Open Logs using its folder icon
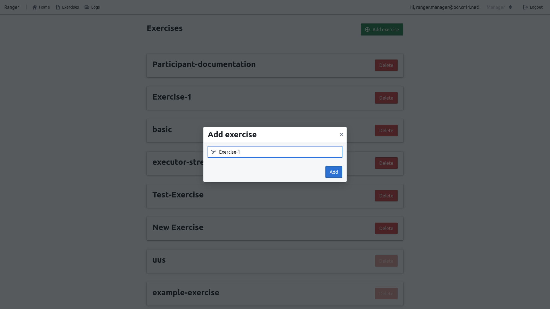Viewport: 550px width, 309px height. [x=87, y=7]
